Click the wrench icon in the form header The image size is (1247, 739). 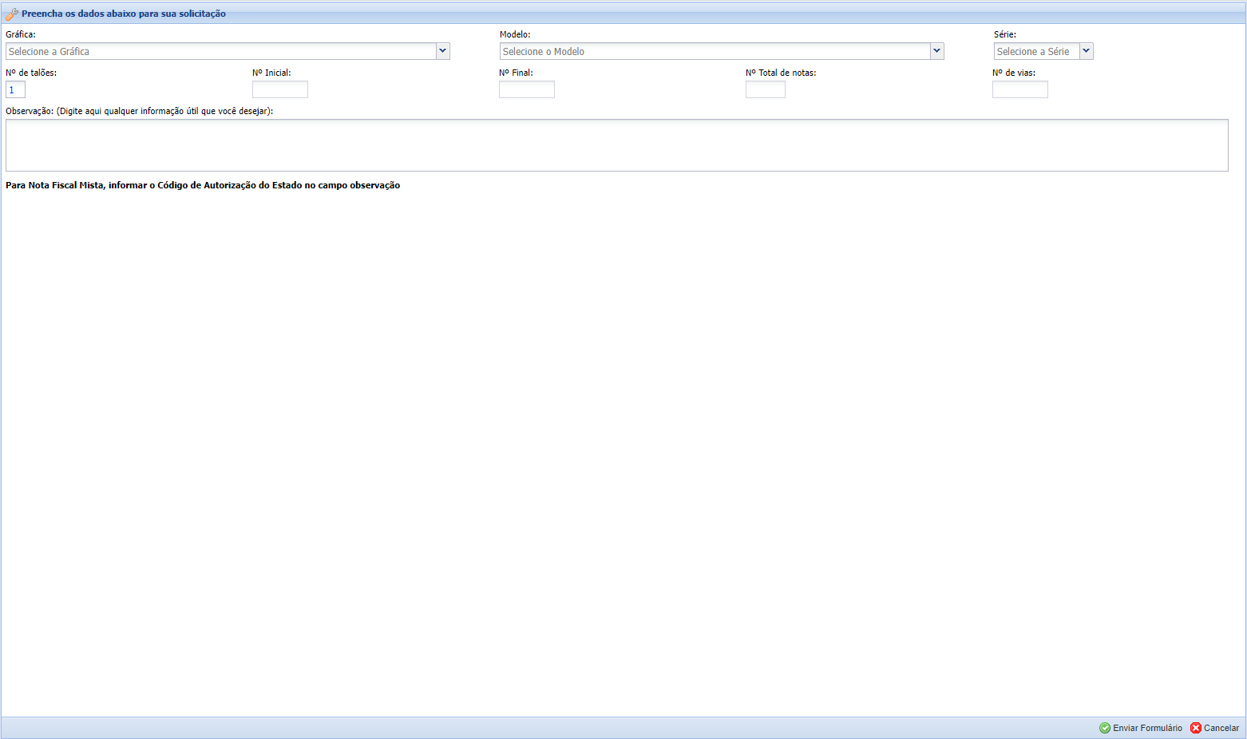click(x=12, y=14)
